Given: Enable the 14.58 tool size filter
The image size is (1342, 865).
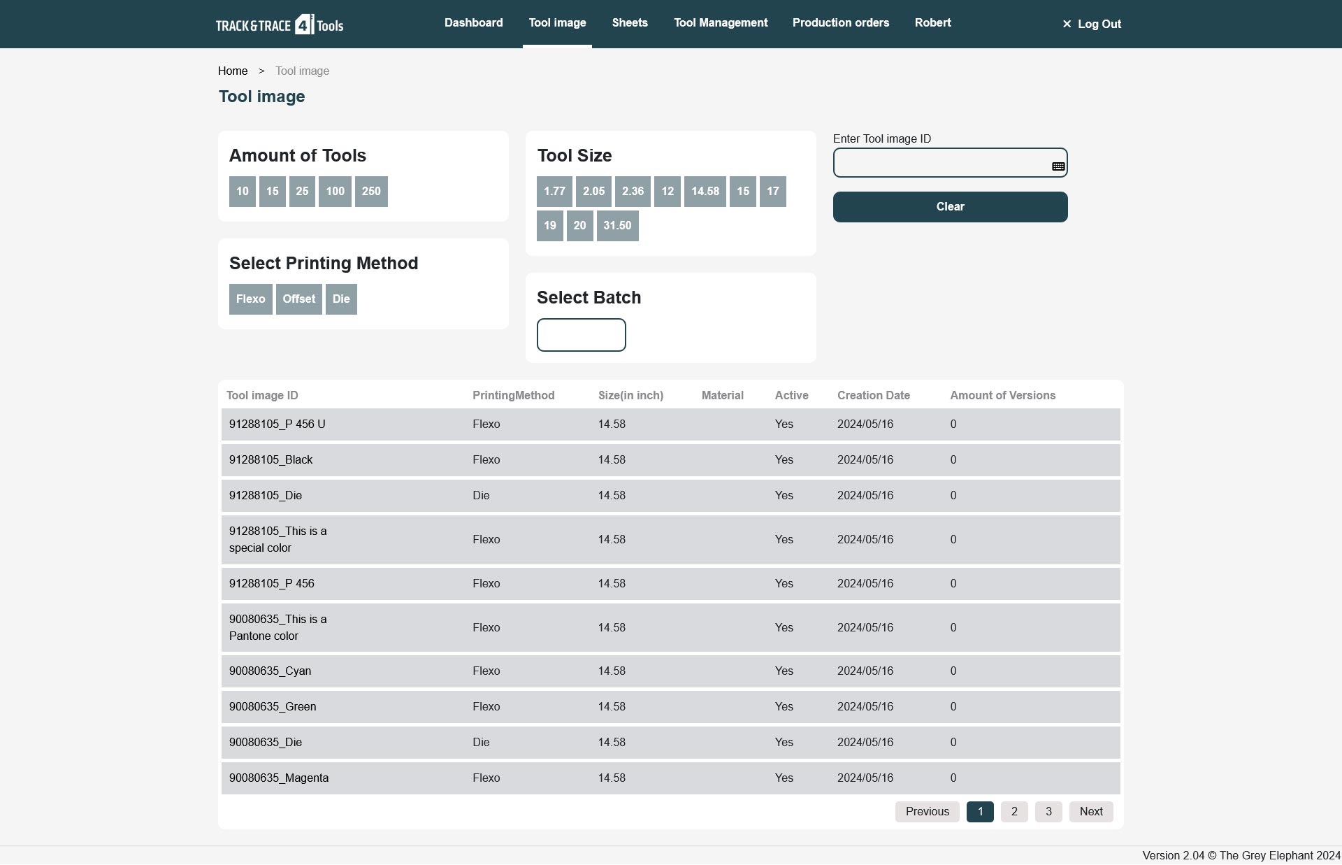Looking at the screenshot, I should coord(705,192).
